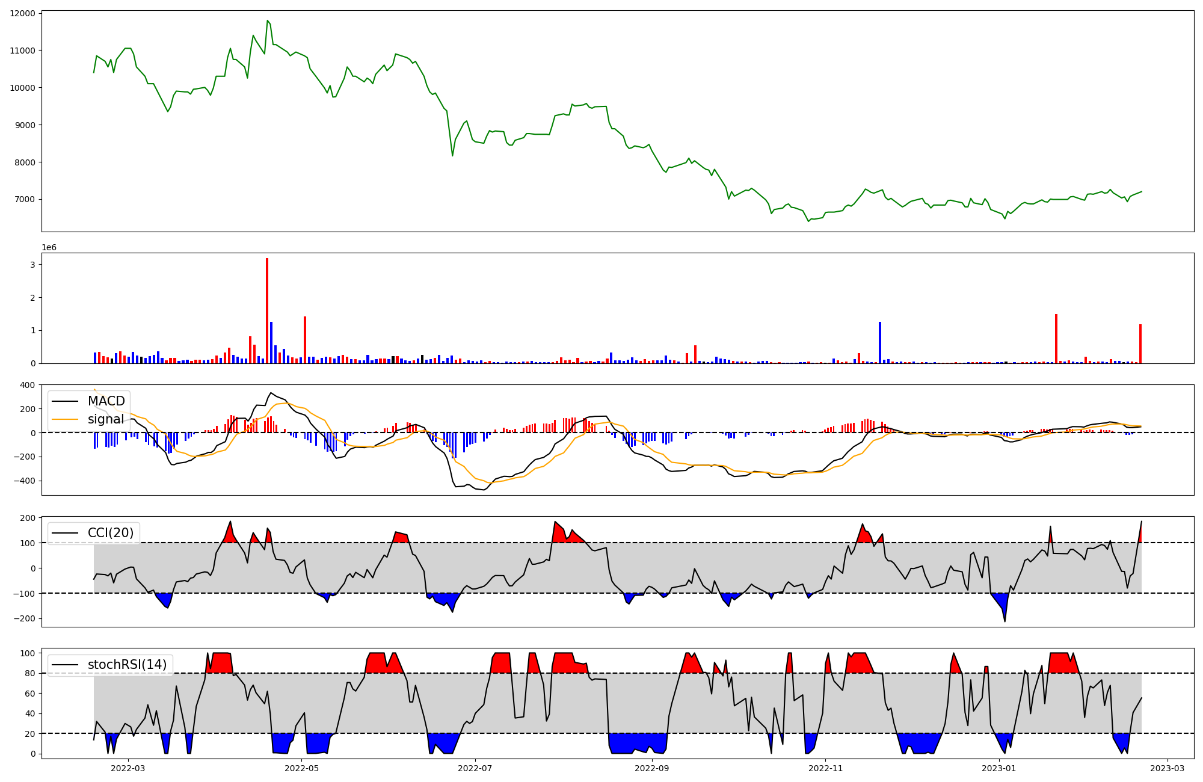The height and width of the screenshot is (782, 1203).
Task: Click the tallest red volume bar
Action: 267,310
